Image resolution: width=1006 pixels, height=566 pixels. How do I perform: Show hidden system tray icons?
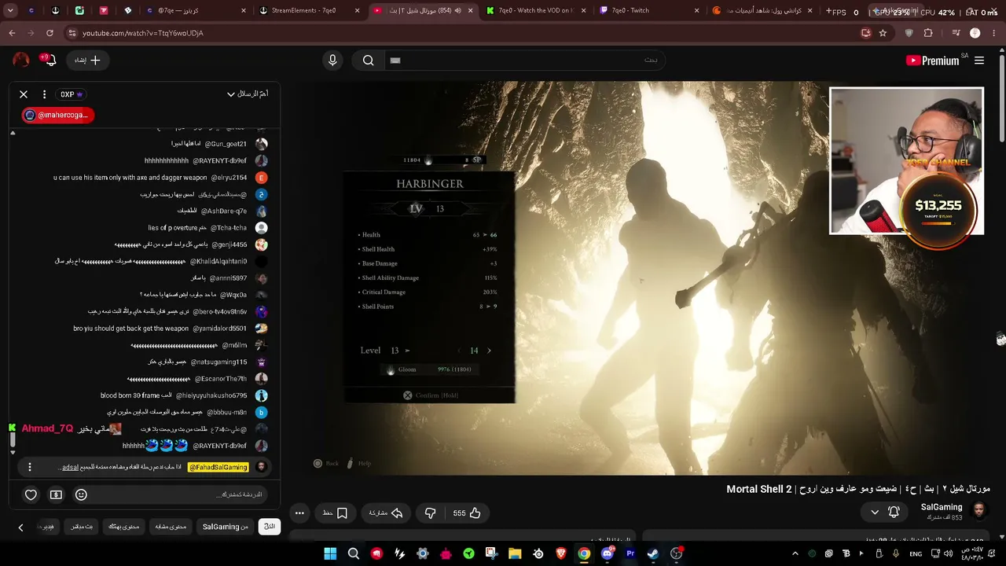pos(795,553)
